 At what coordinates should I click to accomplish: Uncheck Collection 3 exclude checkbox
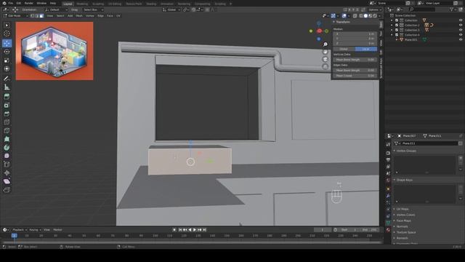(397, 30)
